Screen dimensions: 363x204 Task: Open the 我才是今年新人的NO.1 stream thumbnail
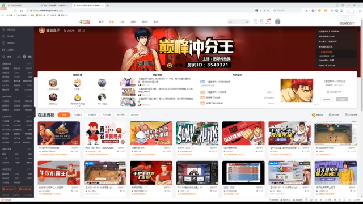[336, 173]
